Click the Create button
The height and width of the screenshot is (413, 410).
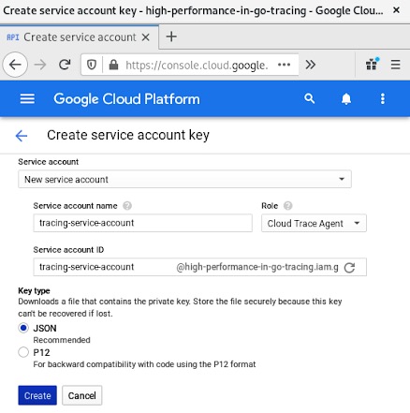click(x=37, y=395)
